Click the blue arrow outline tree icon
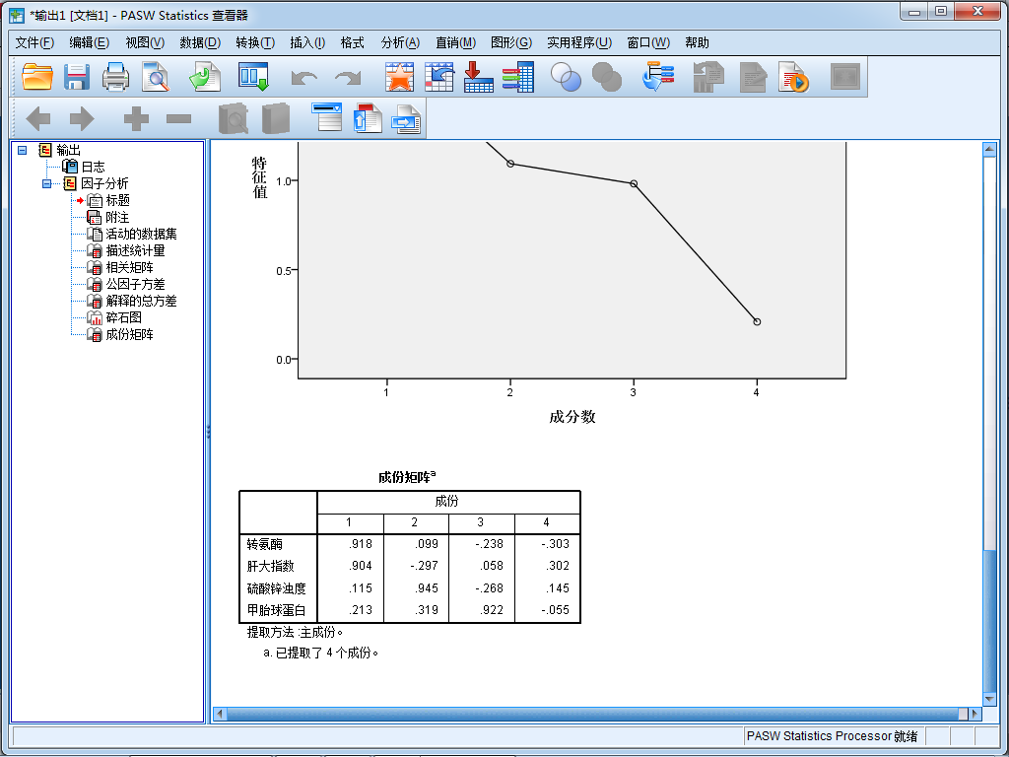This screenshot has width=1009, height=757. 657,77
